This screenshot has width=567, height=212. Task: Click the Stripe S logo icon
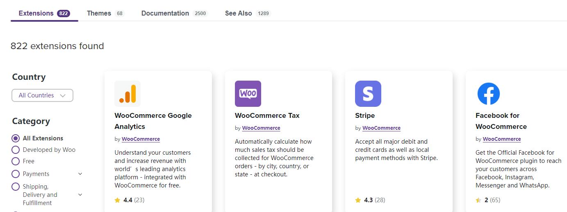click(x=368, y=94)
